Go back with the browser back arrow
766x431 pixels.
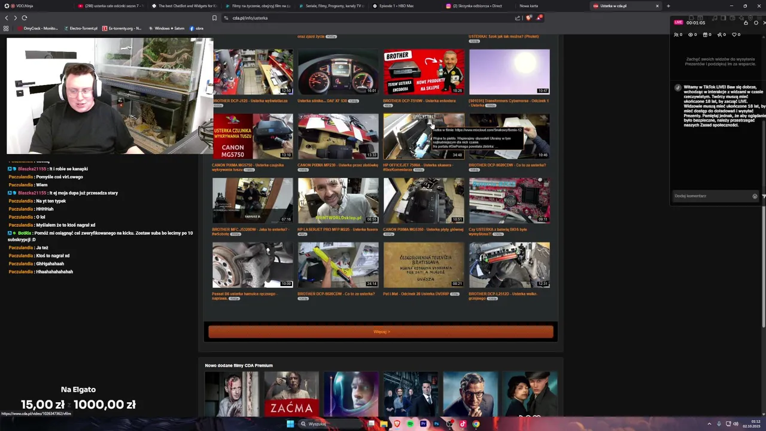[x=7, y=18]
